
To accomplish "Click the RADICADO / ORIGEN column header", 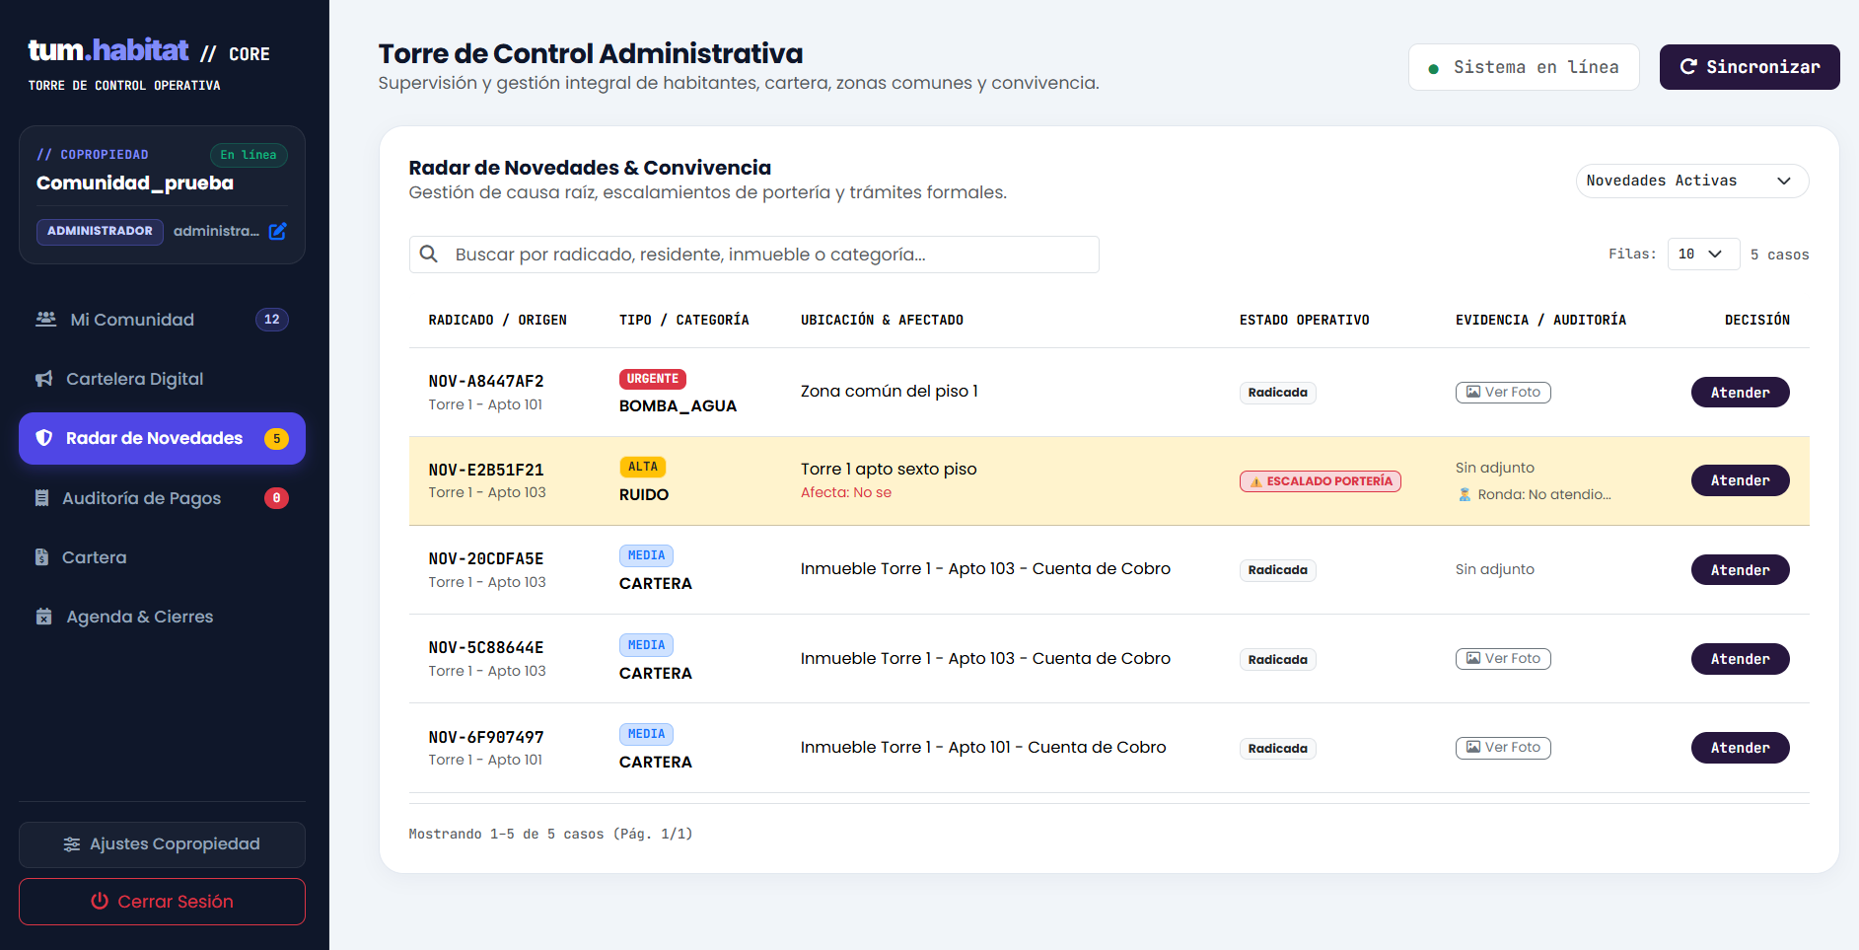I will click(x=497, y=320).
